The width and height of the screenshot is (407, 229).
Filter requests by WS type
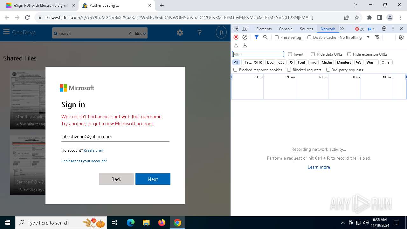coord(359,62)
